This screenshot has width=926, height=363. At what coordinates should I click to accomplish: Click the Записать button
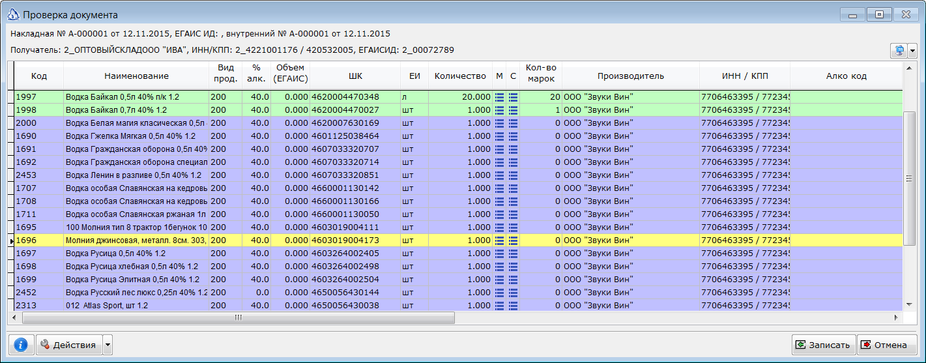pyautogui.click(x=823, y=345)
